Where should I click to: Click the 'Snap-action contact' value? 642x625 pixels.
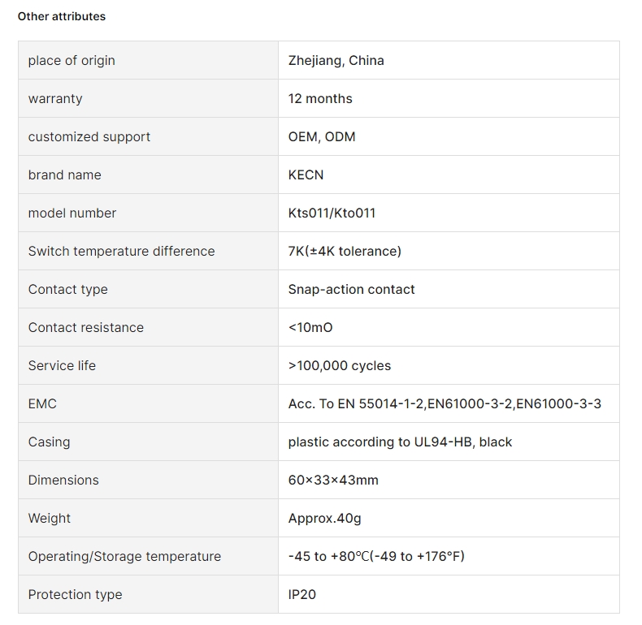351,290
